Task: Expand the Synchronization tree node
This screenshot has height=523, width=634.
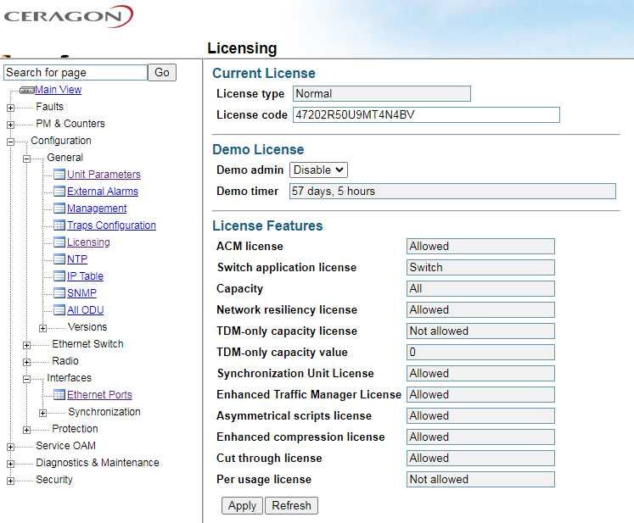Action: tap(42, 413)
